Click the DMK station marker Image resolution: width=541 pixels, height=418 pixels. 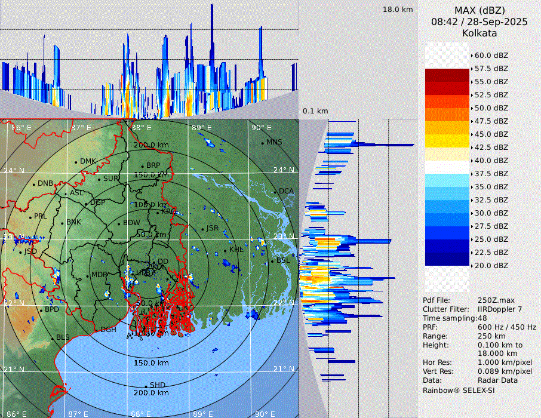coord(76,162)
